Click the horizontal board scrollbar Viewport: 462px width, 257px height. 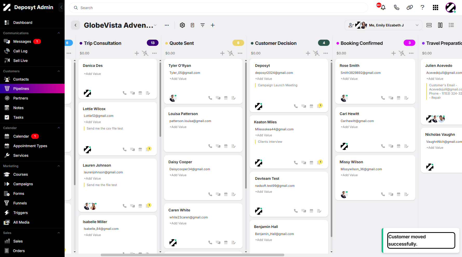(192, 255)
